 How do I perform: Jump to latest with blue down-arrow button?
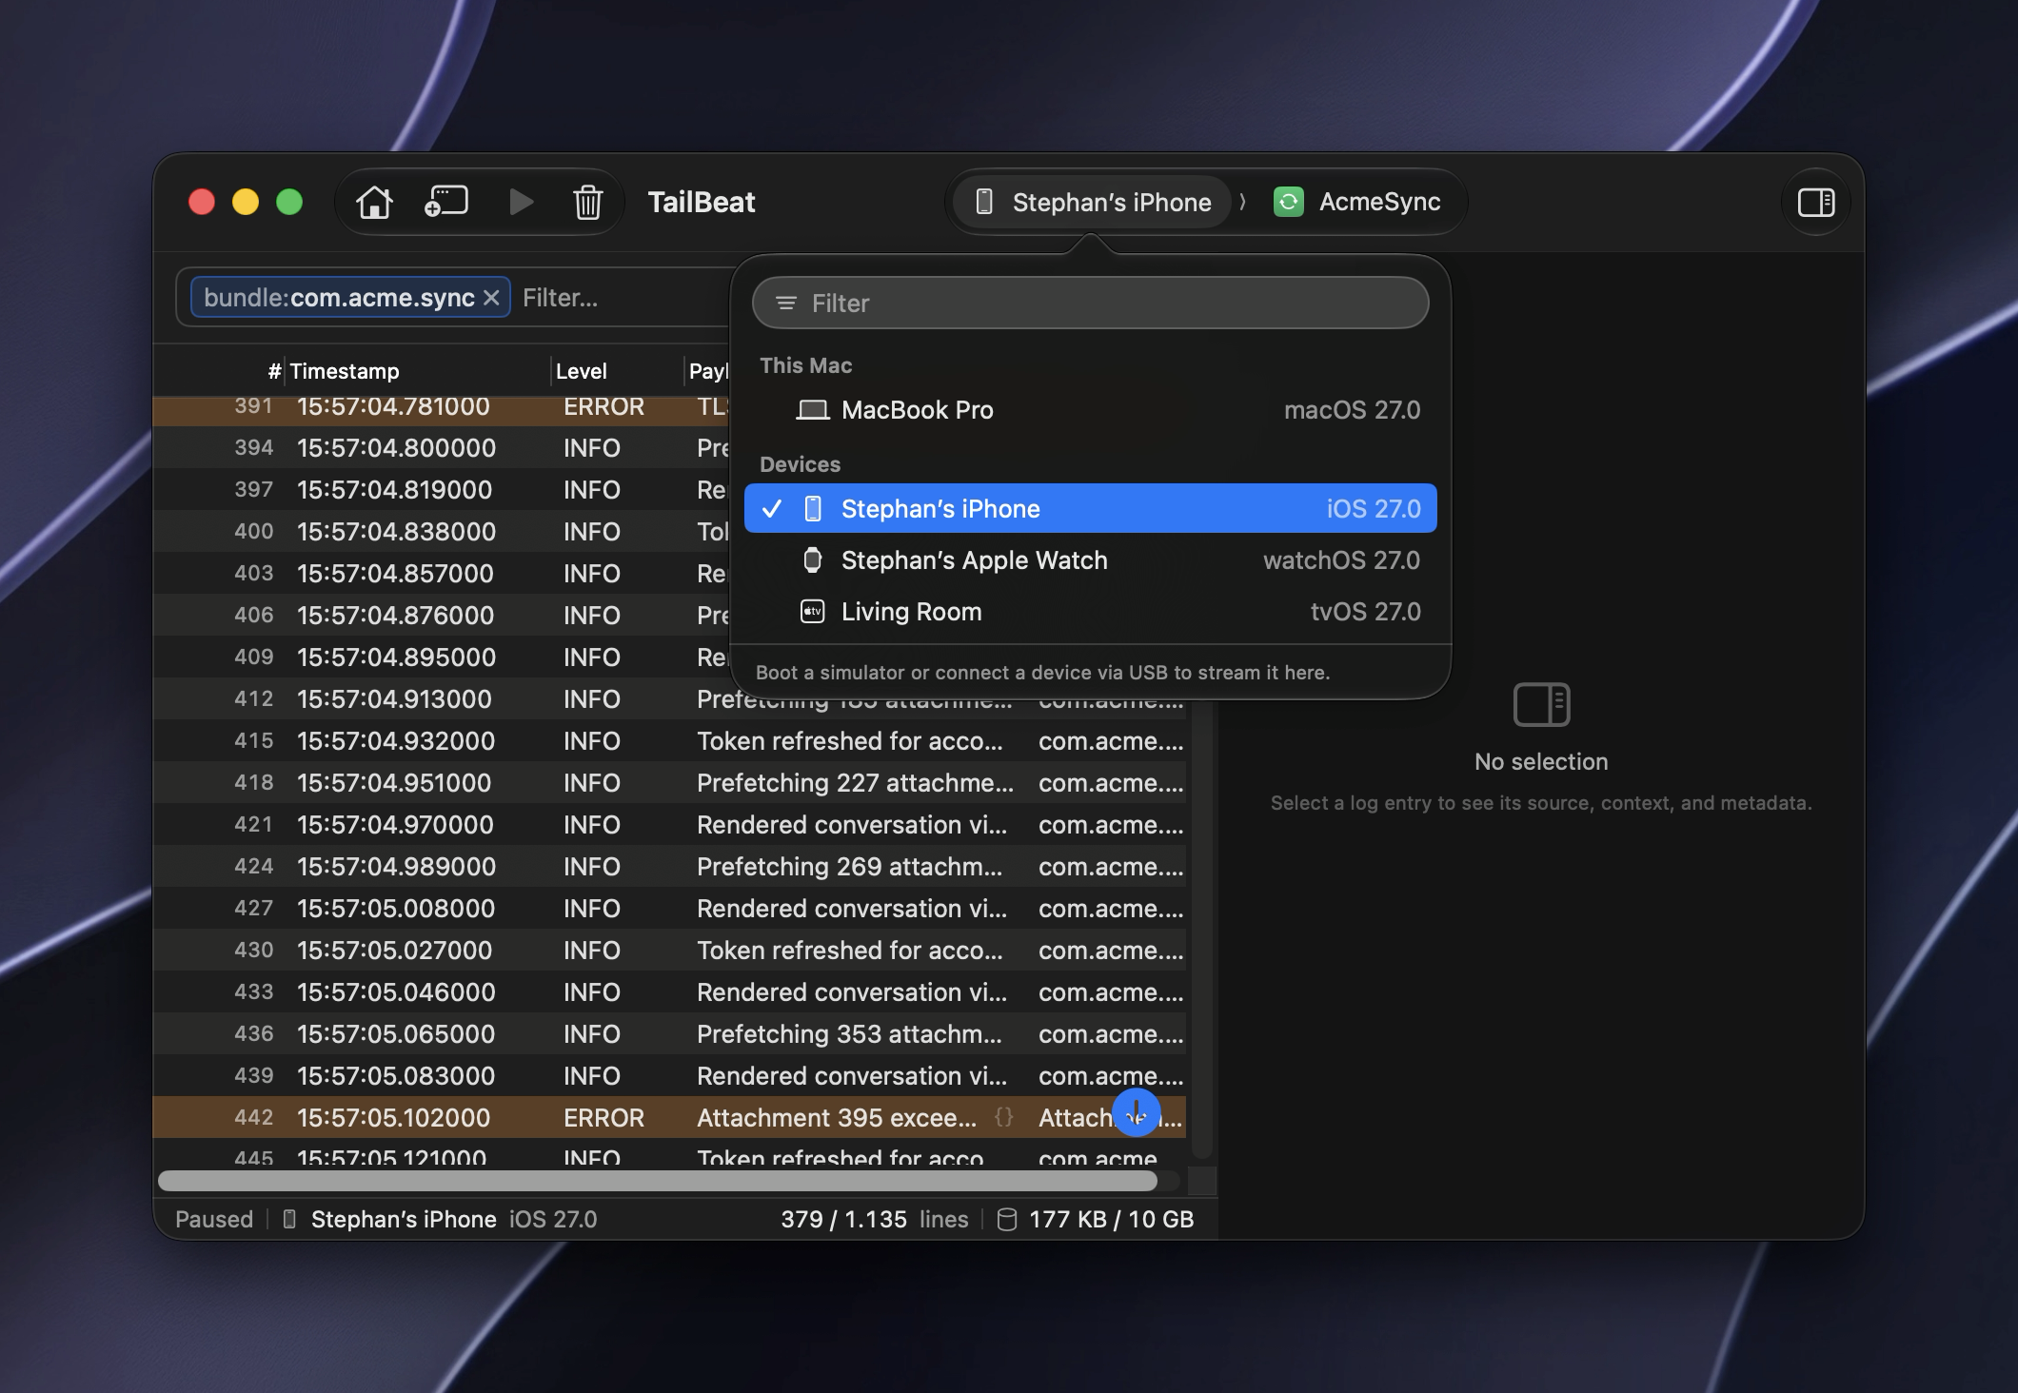(x=1136, y=1112)
